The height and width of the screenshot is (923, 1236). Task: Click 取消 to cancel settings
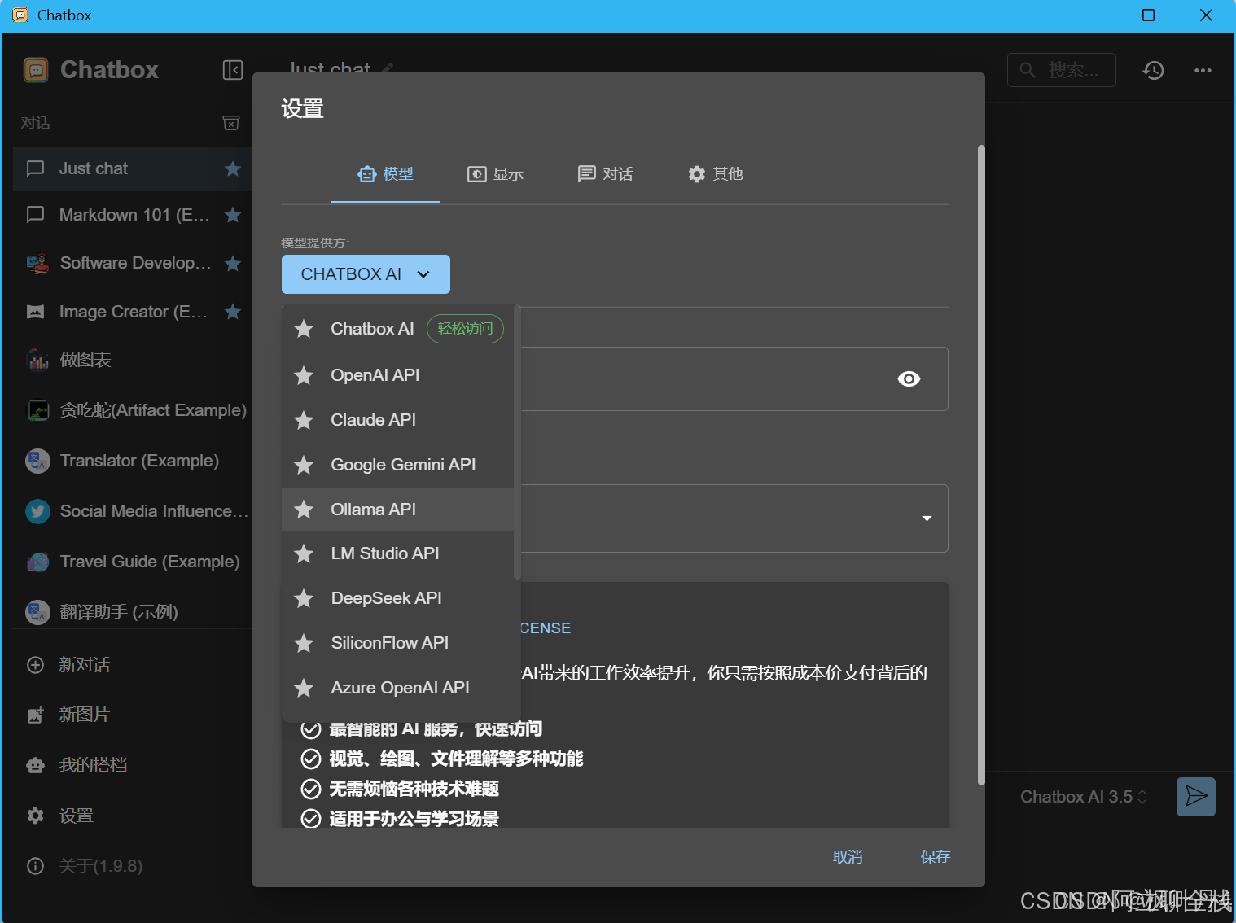click(x=848, y=857)
